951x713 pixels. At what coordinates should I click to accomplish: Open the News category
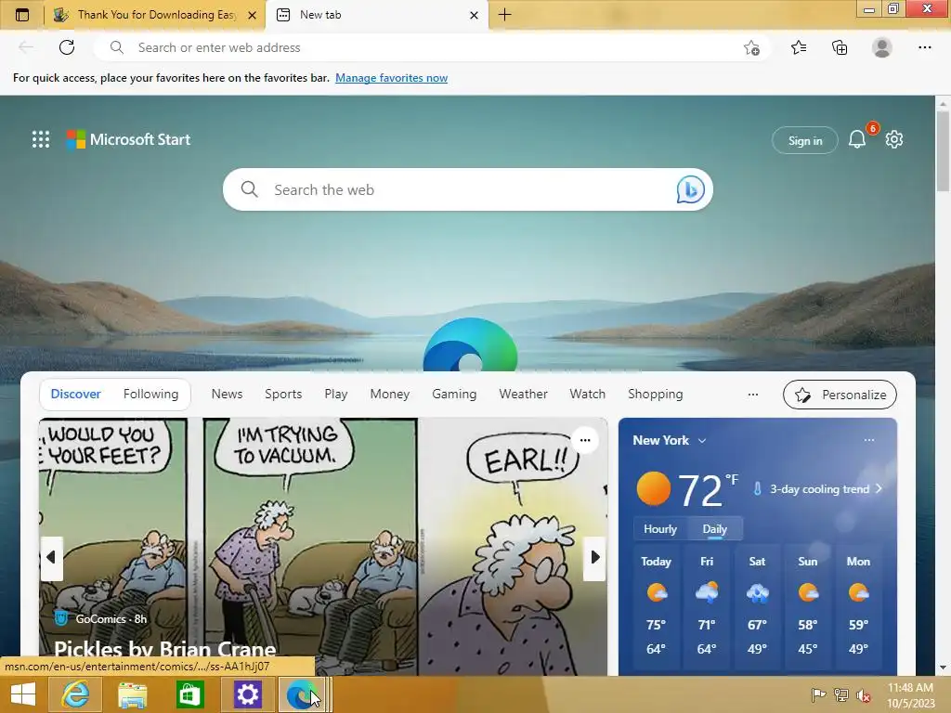coord(227,394)
